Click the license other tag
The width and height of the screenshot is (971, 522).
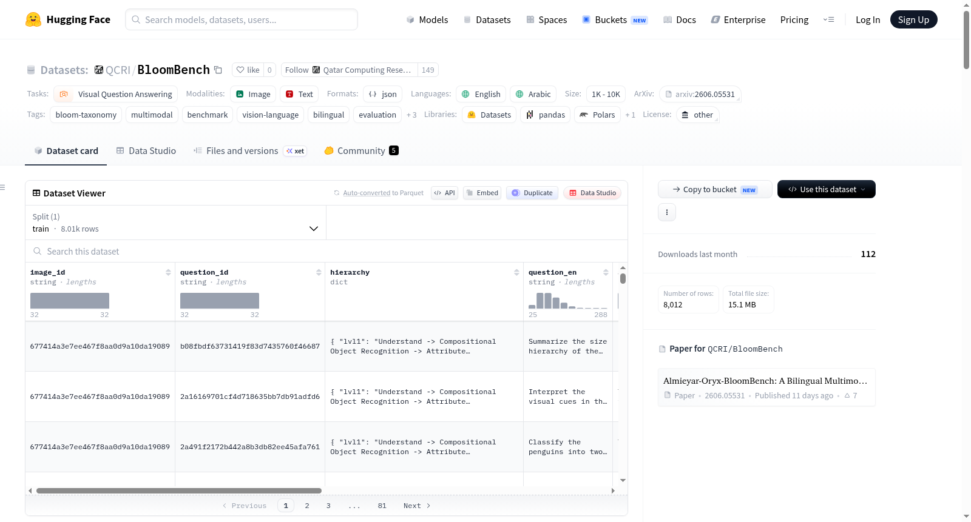[697, 115]
